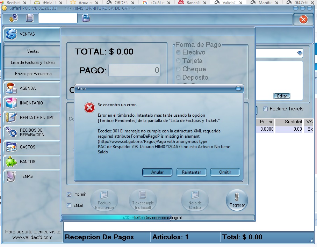Viewport: 317px width, 247px height.
Task: Click the Subtotal column header
Action: click(x=289, y=122)
